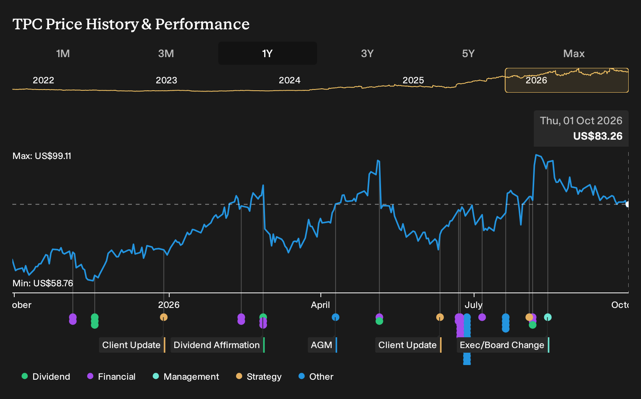Click the TPC Price History & Performance heading
Image resolution: width=641 pixels, height=399 pixels.
131,24
